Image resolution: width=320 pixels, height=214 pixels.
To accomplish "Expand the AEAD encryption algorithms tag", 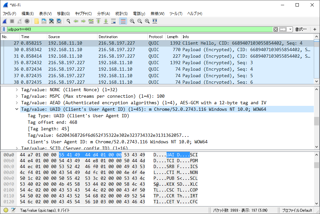I will (x=17, y=103).
